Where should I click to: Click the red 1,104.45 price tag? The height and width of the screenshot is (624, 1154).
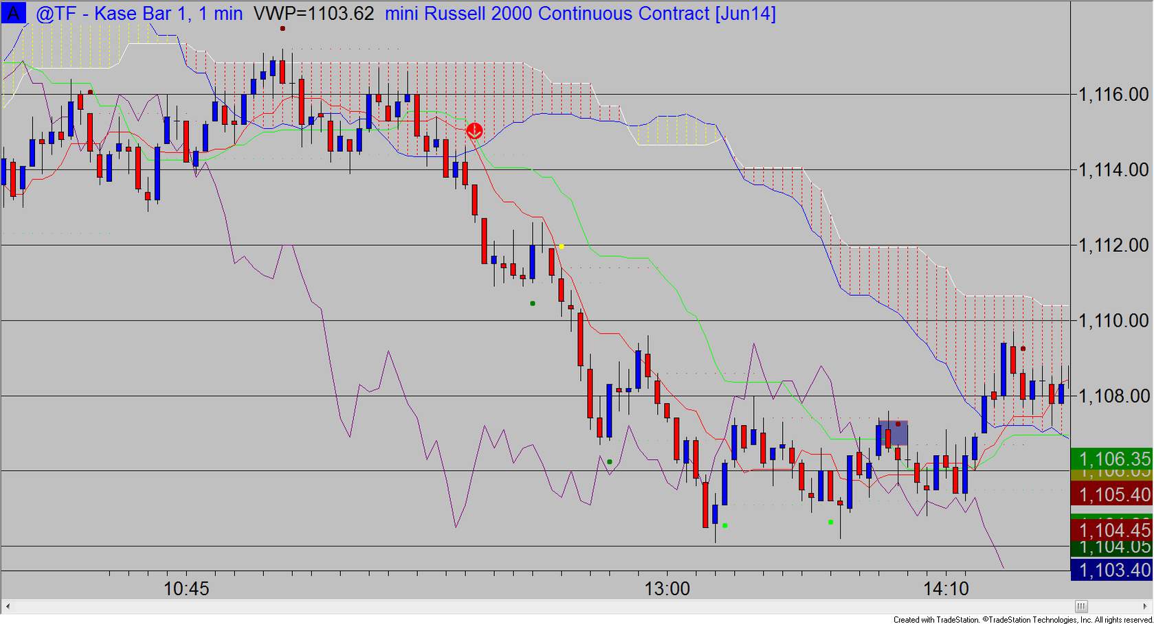(1111, 530)
